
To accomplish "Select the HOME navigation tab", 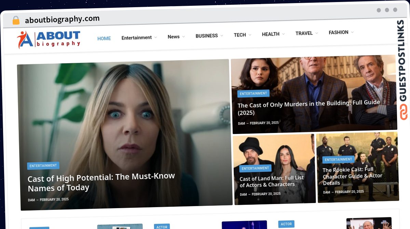I will click(x=104, y=38).
